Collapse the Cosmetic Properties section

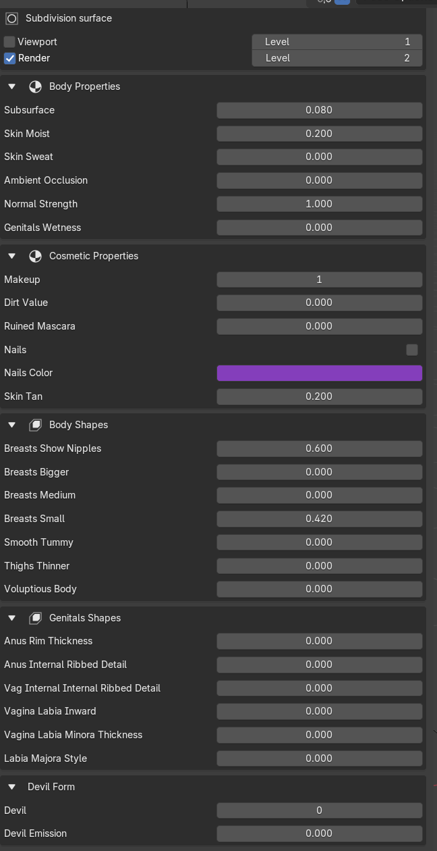coord(11,256)
